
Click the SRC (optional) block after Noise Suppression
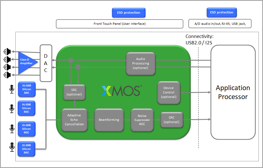172,120
